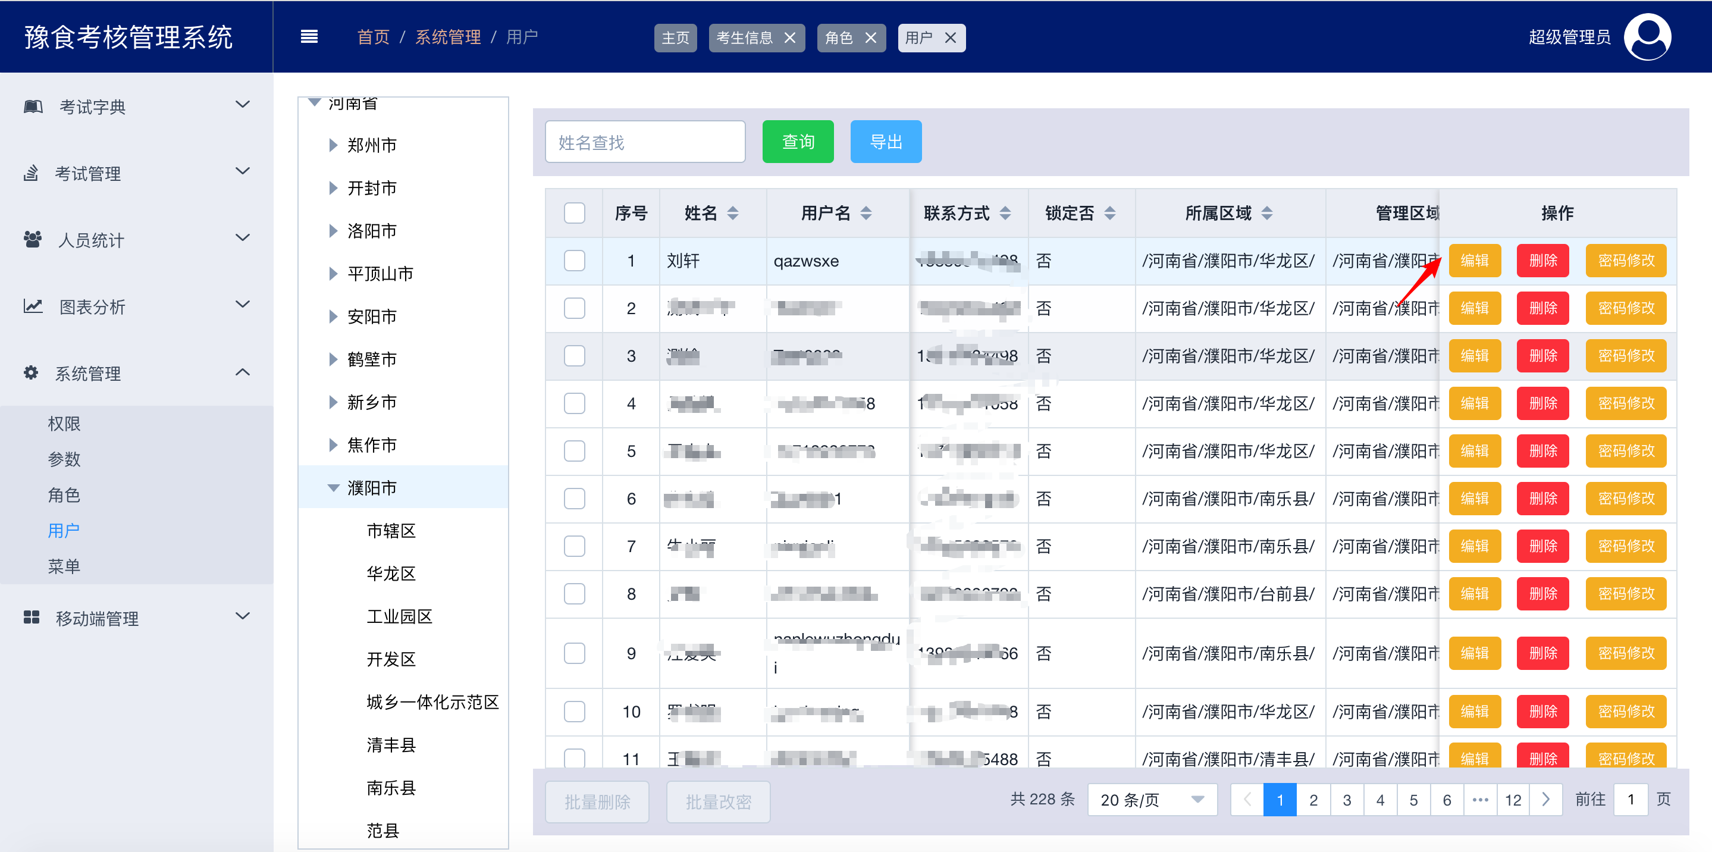The width and height of the screenshot is (1712, 852).
Task: Click 密码修改 for row 1
Action: (1626, 261)
